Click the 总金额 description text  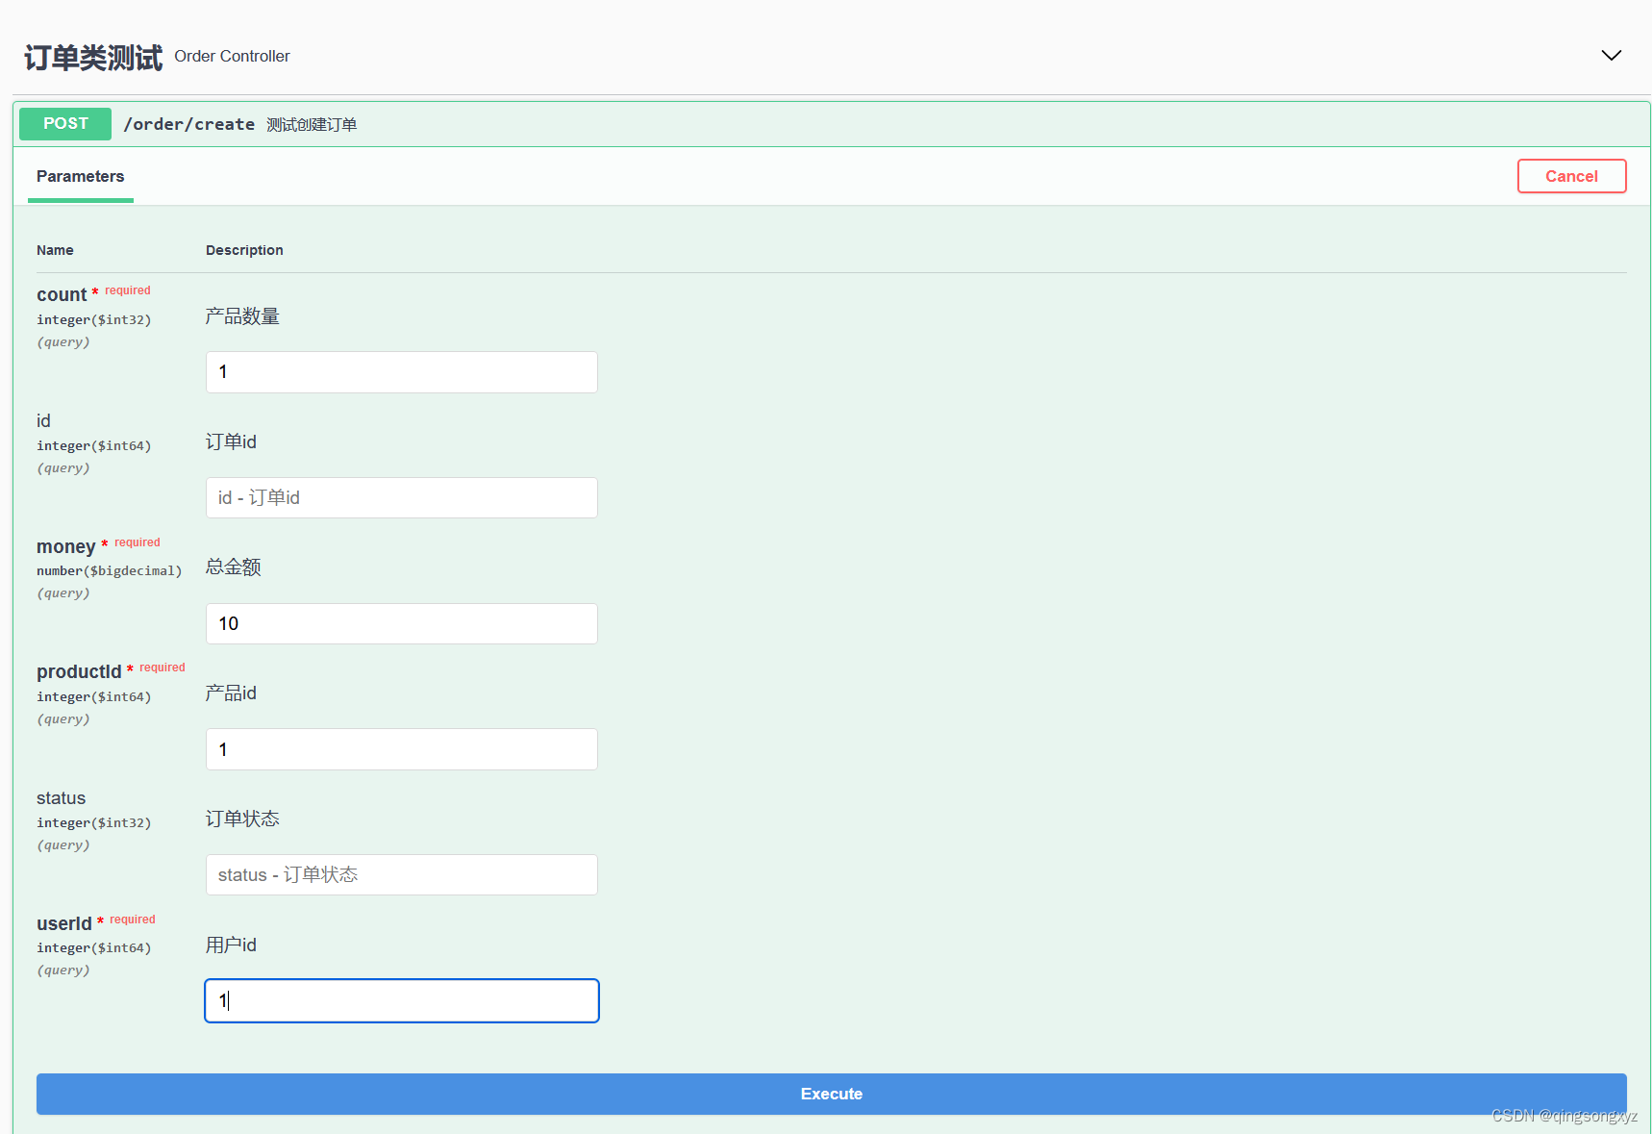233,567
